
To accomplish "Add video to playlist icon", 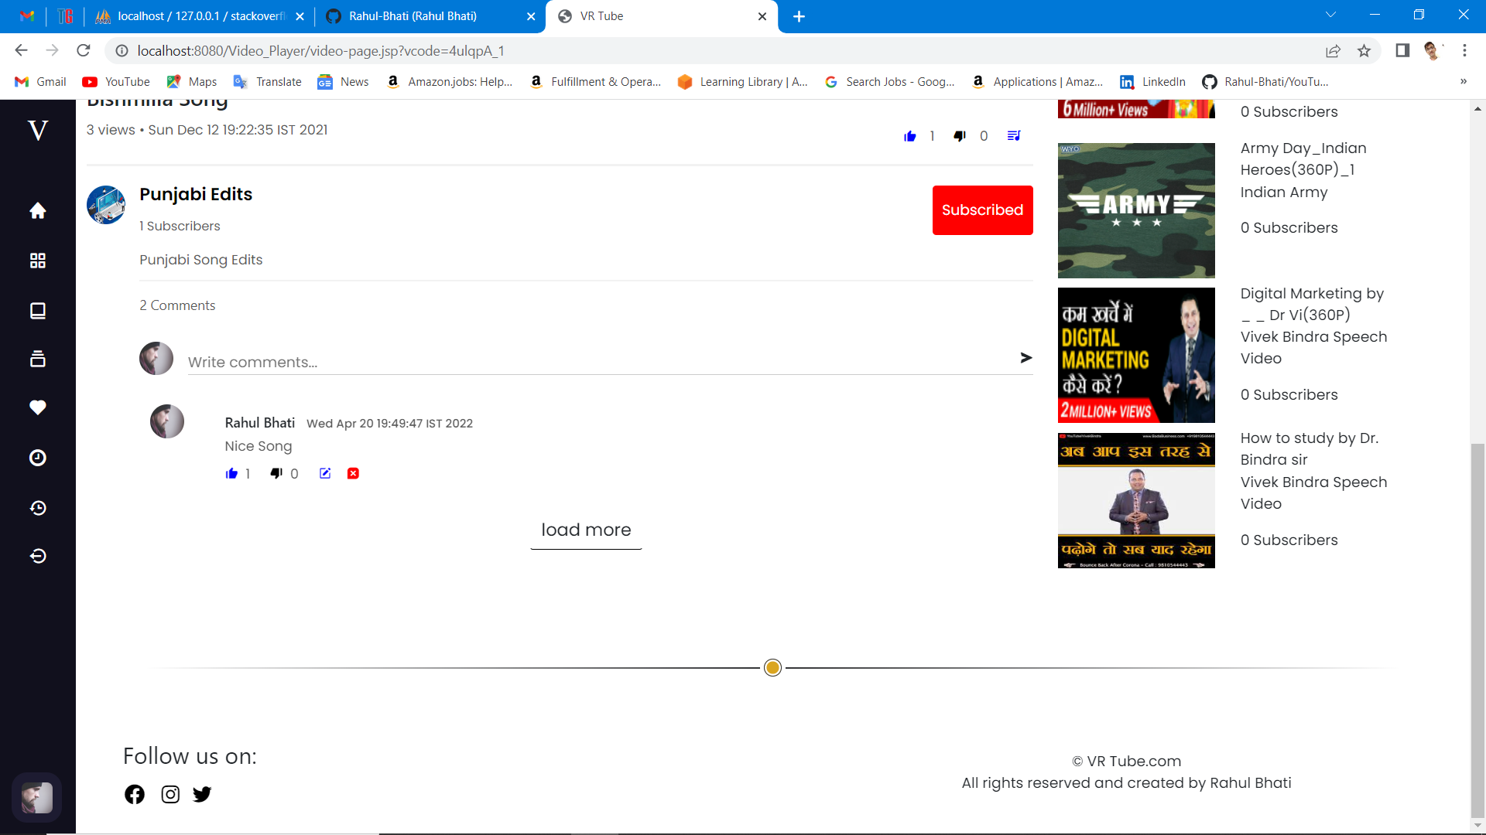I will [x=1014, y=136].
